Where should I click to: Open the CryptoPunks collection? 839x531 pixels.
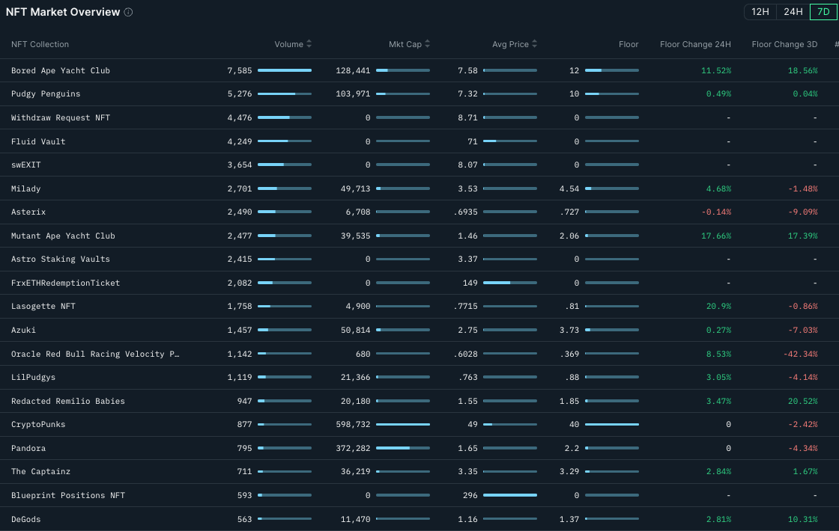38,425
